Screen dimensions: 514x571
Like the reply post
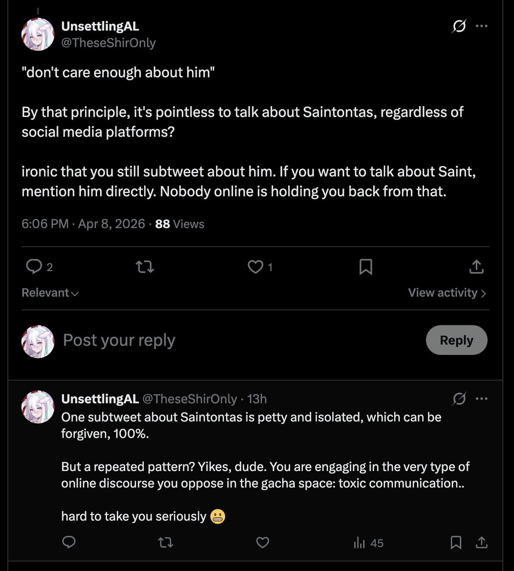tap(263, 542)
